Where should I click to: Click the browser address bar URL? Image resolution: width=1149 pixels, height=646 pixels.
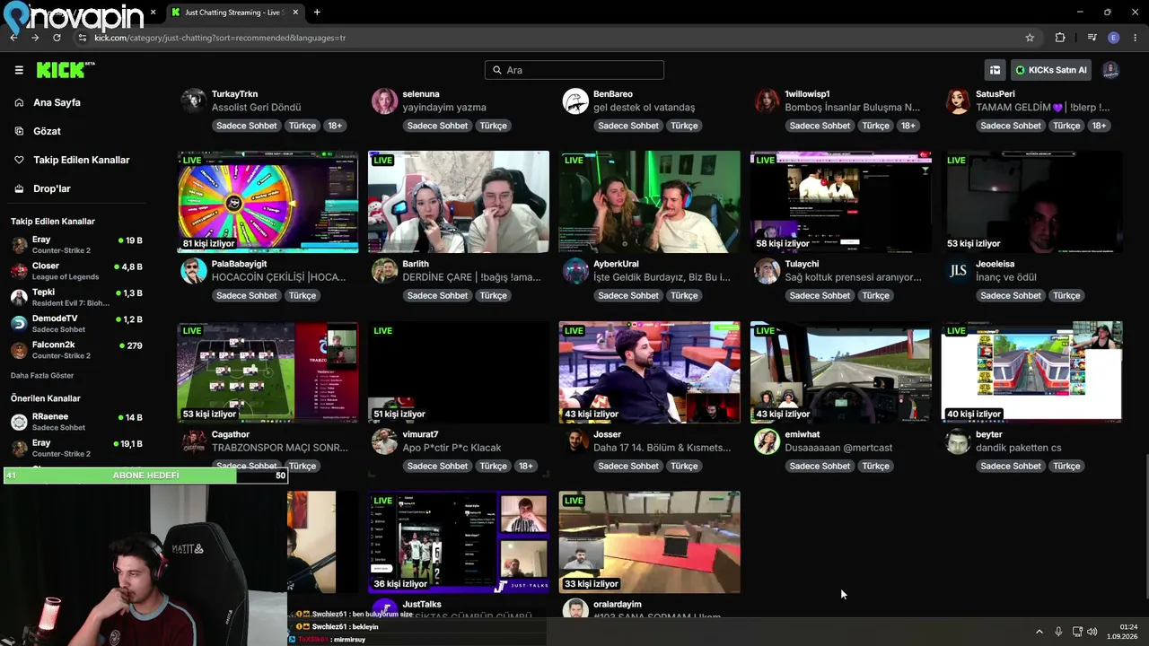click(220, 38)
